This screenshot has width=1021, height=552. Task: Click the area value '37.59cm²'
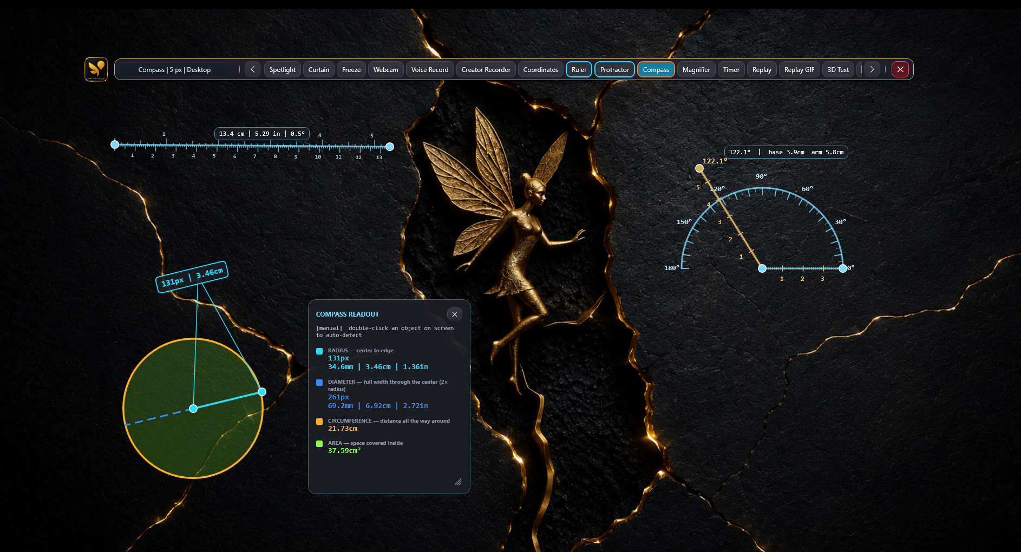pyautogui.click(x=344, y=450)
